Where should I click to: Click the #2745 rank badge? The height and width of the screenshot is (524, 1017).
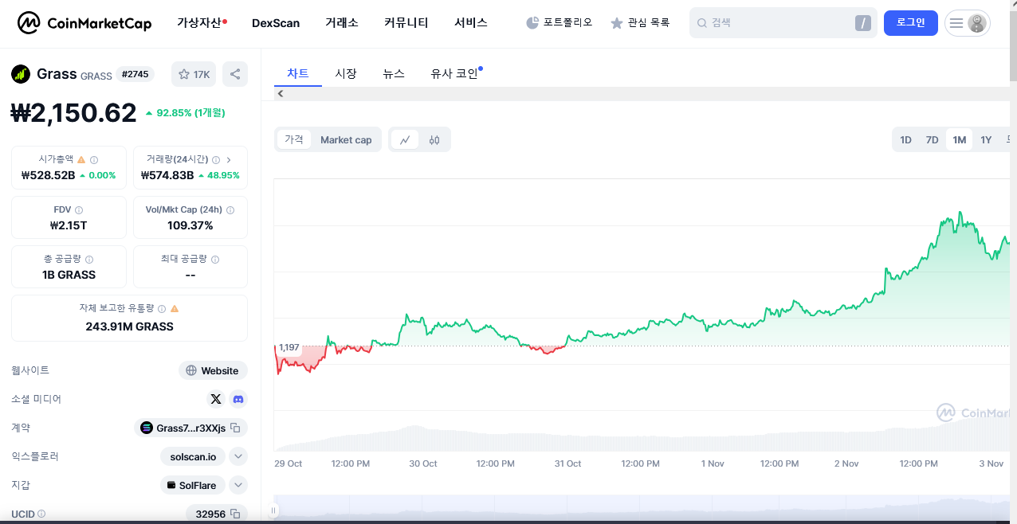coord(135,74)
